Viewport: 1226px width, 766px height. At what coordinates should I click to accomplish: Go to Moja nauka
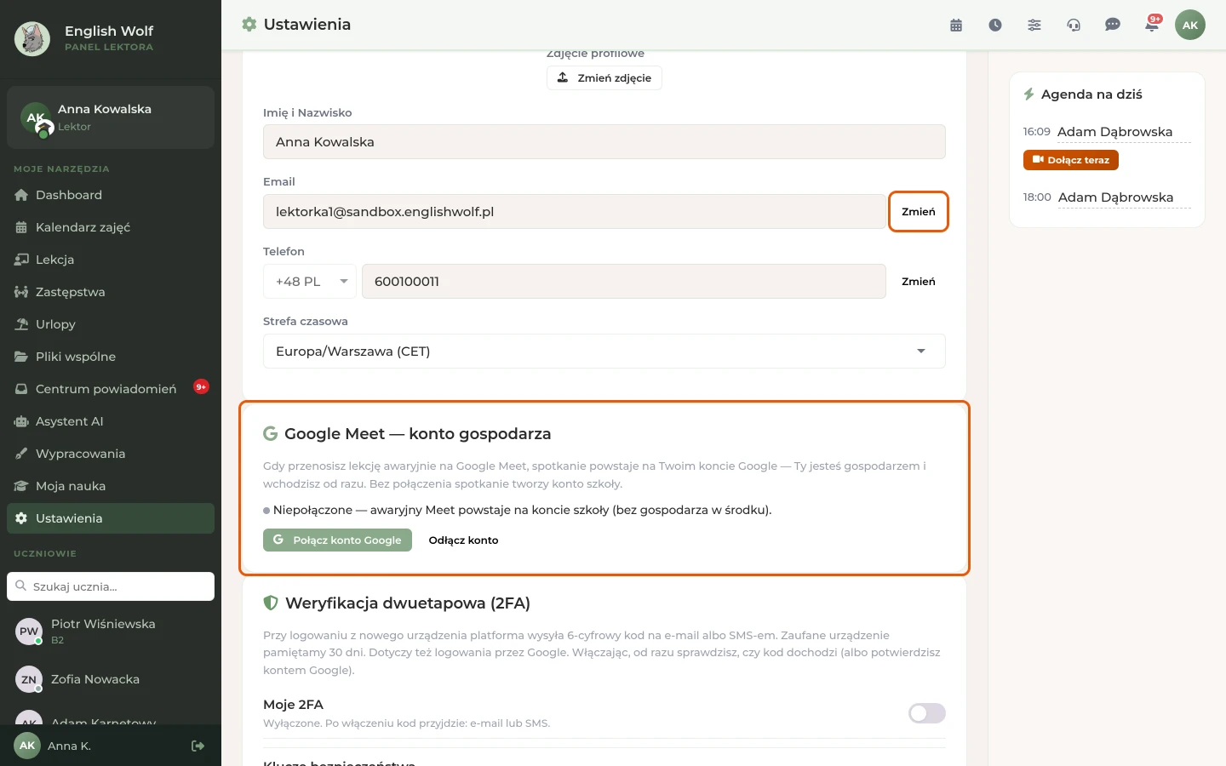[111, 486]
